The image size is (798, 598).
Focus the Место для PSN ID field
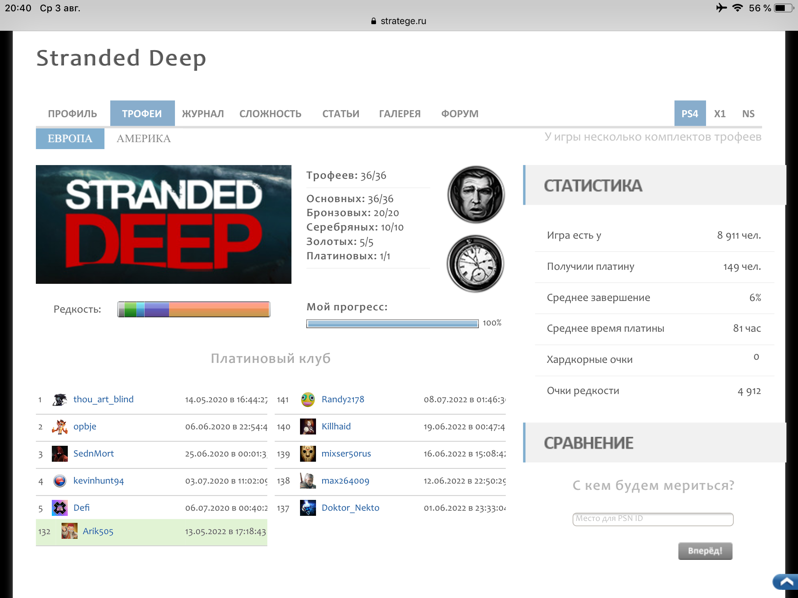coord(653,519)
